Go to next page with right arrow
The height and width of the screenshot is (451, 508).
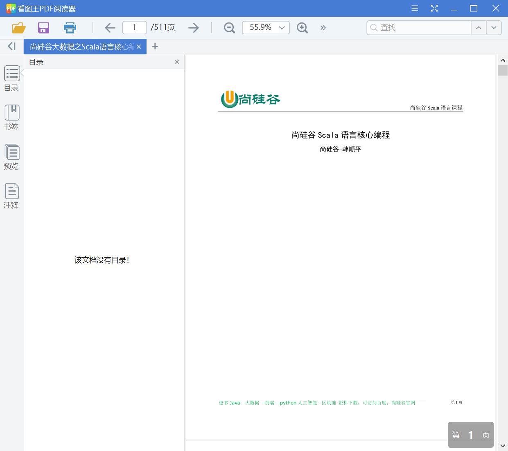tap(193, 27)
